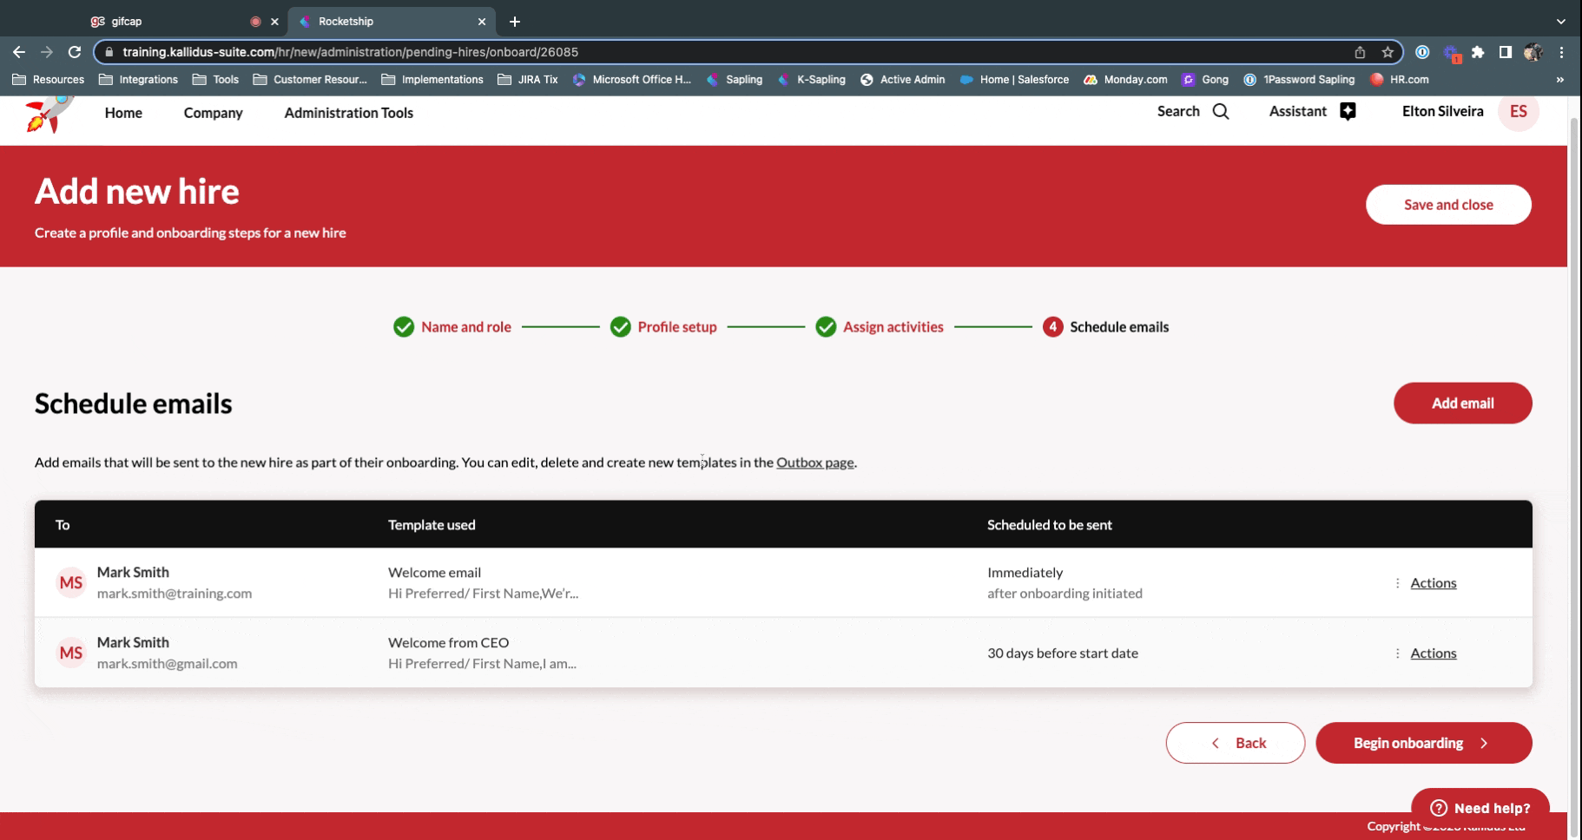
Task: Click the ES user avatar
Action: pos(1518,111)
